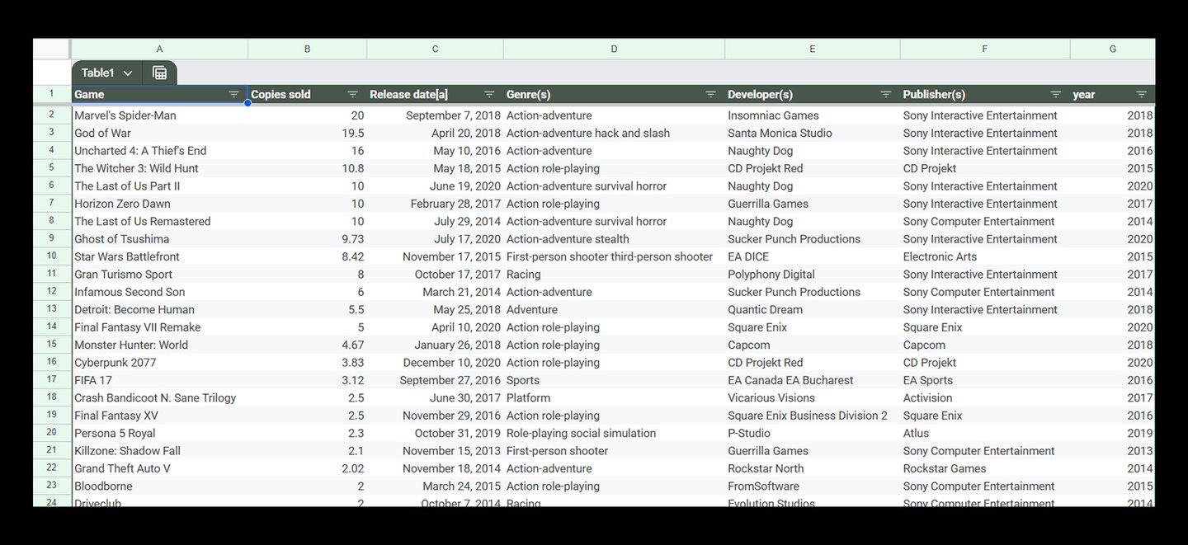Open filter menu for Publisher(s) column
Image resolution: width=1188 pixels, height=545 pixels.
point(1056,95)
